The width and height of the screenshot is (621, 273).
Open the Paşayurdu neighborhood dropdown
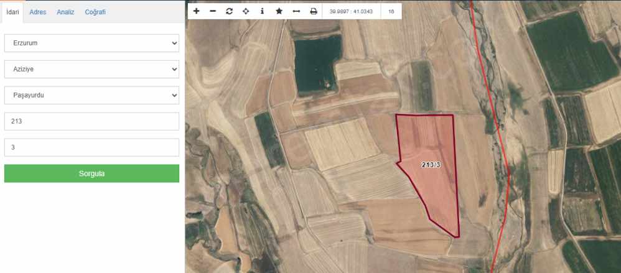click(91, 96)
